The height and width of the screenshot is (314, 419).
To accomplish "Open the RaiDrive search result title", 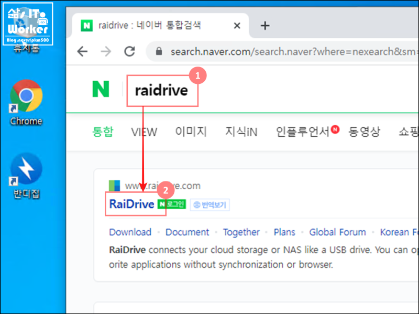I will pos(132,204).
